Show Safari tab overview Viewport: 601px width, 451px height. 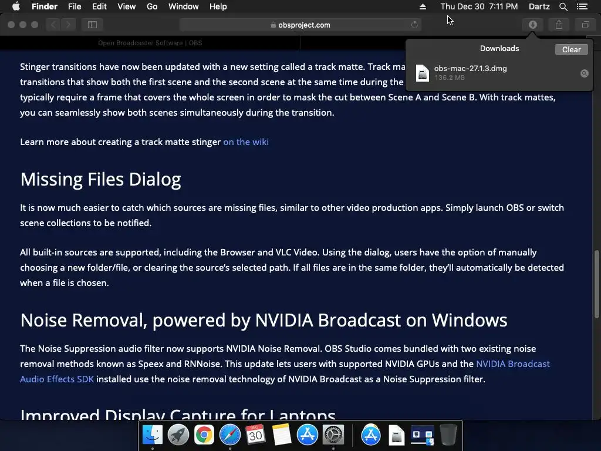[585, 25]
